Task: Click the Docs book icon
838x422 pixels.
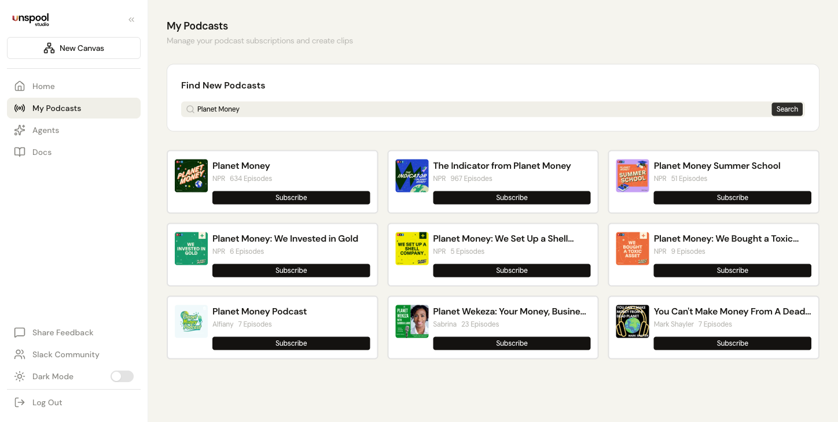Action: tap(20, 152)
